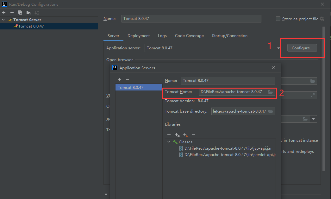Open the gear icon beside Store as project file
This screenshot has height=199, width=331.
[322, 19]
